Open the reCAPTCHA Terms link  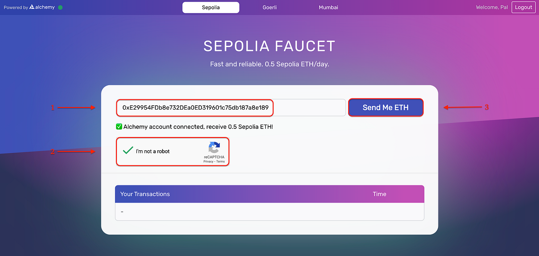point(220,161)
